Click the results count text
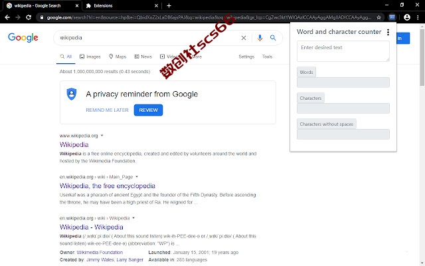425x266 pixels. (105, 71)
